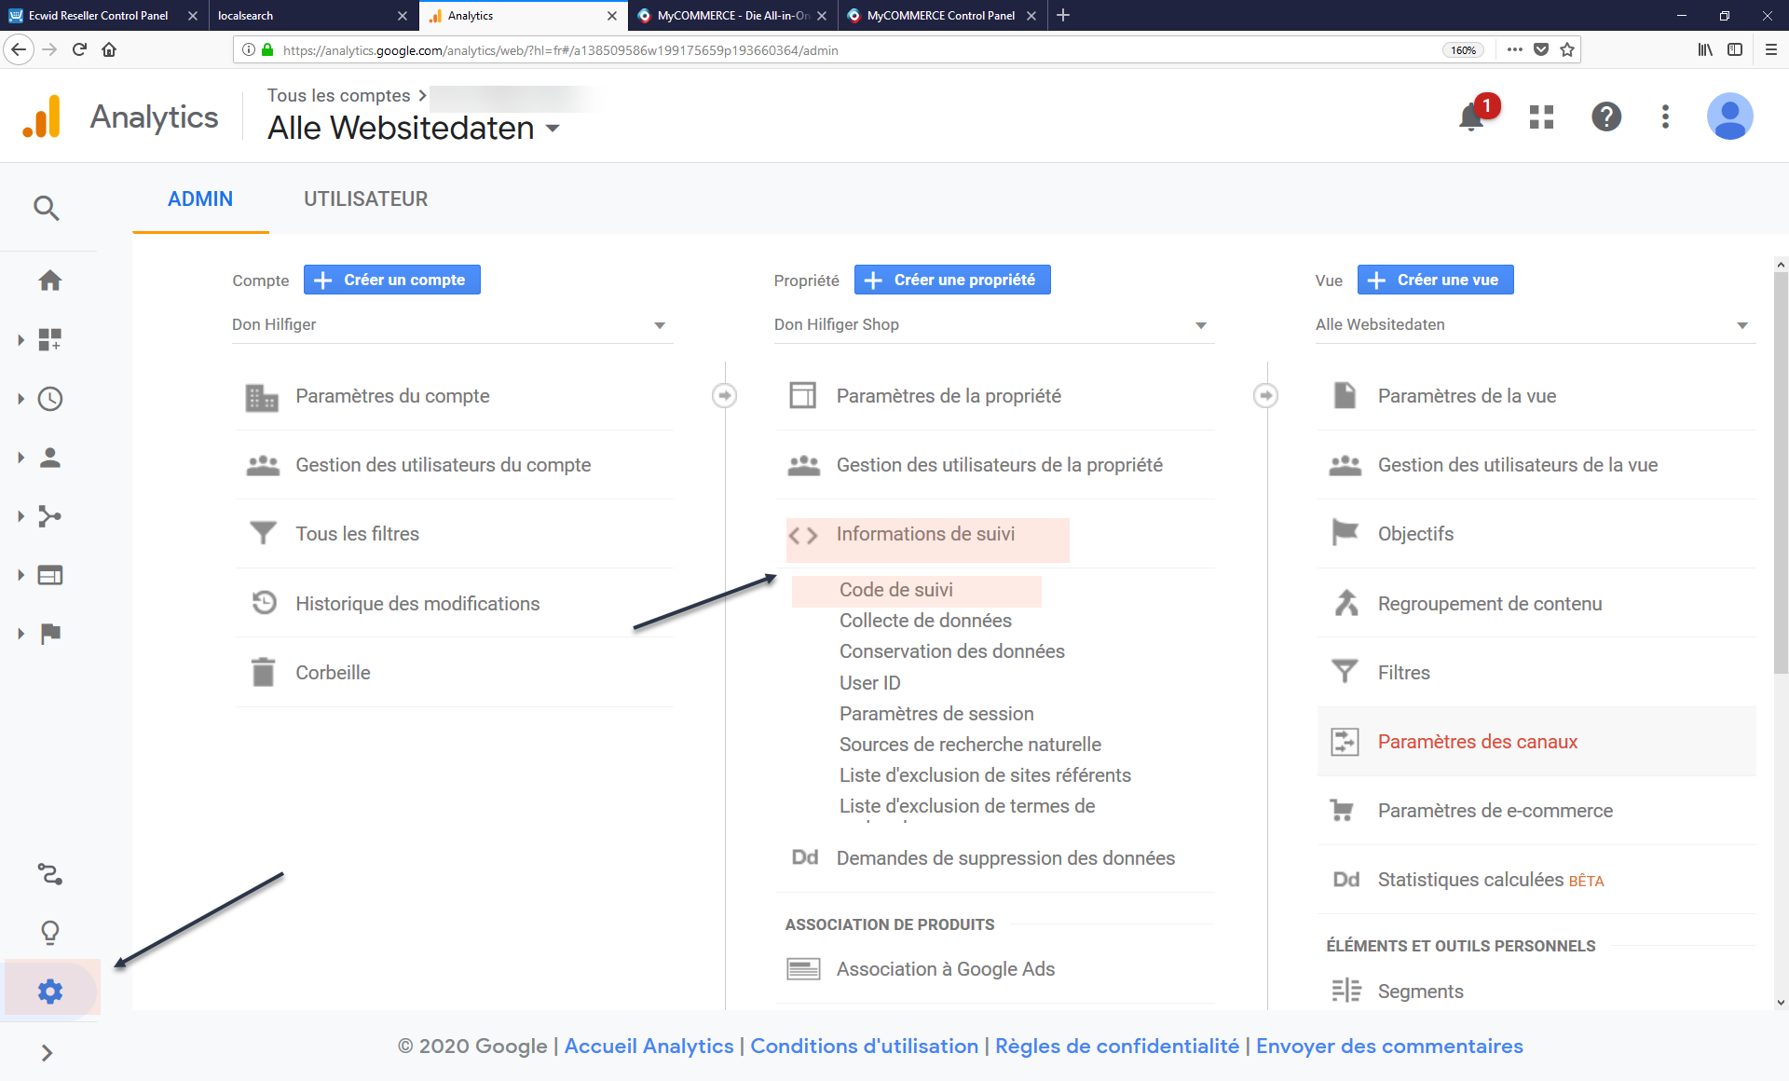This screenshot has width=1789, height=1081.
Task: Select the ADMIN tab
Action: (x=200, y=199)
